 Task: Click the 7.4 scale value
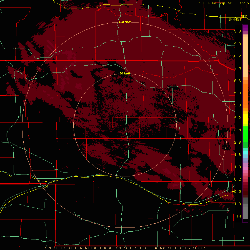(x=237, y=68)
